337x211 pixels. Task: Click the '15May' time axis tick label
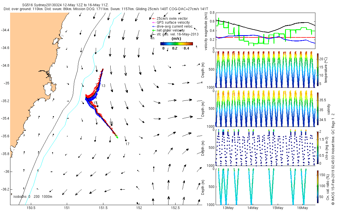coord(278,208)
